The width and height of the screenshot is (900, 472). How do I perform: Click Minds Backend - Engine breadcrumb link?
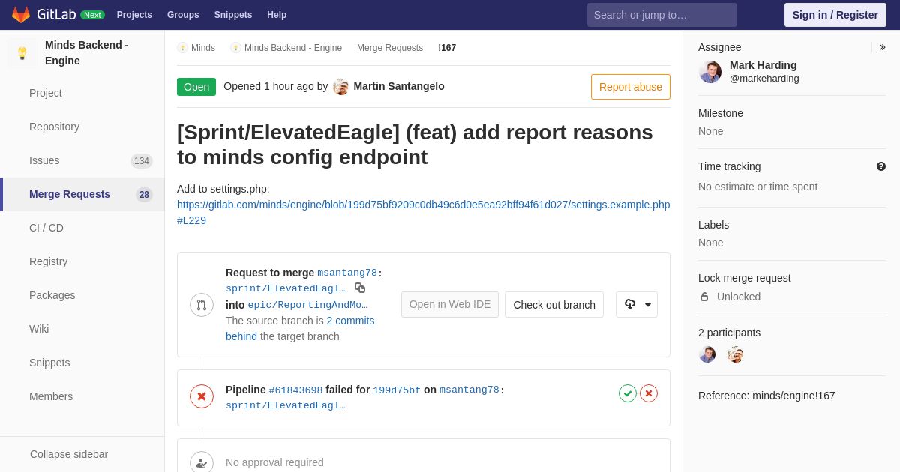click(293, 48)
